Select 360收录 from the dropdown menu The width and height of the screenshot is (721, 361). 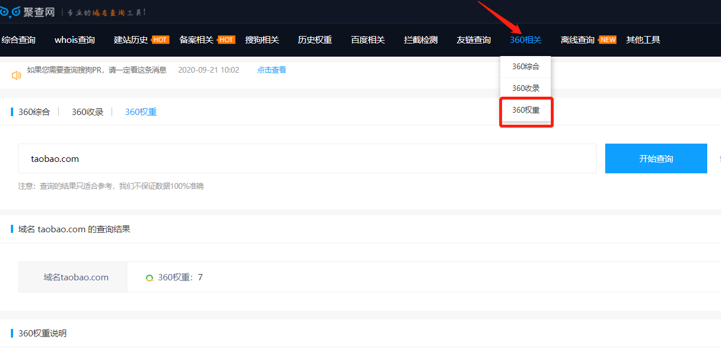click(526, 88)
